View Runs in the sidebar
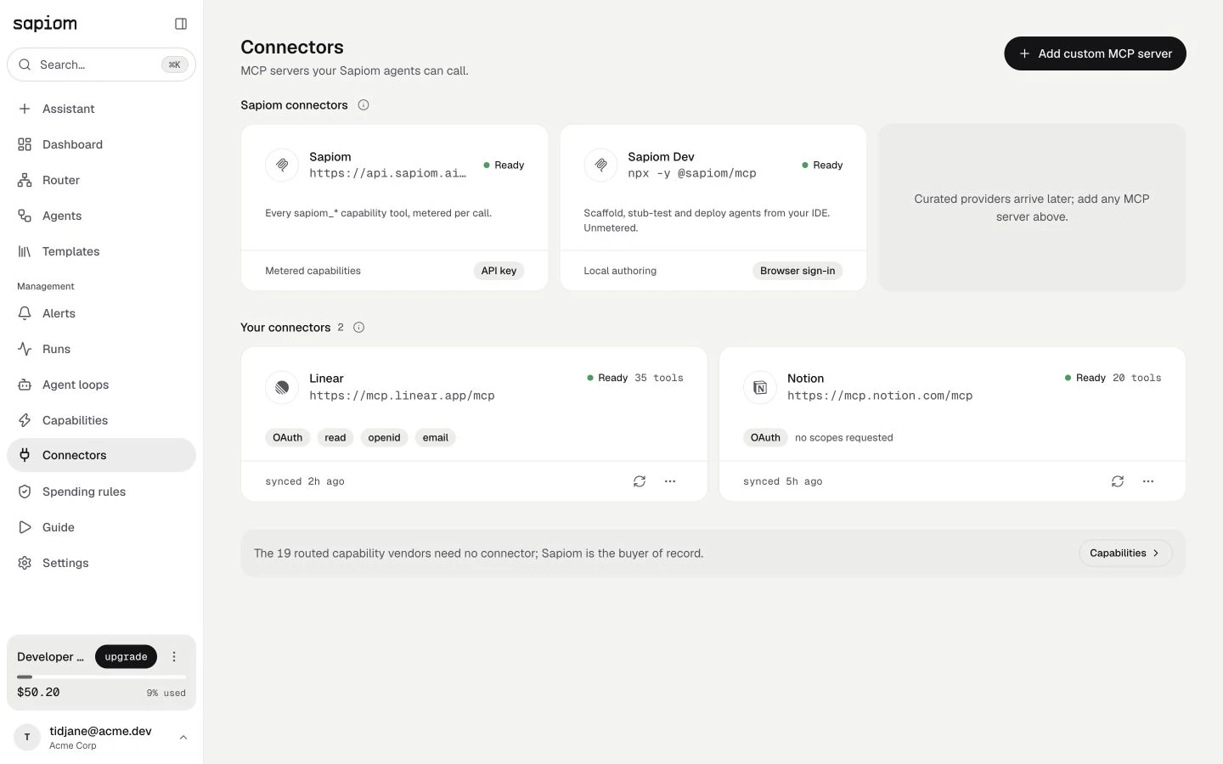This screenshot has height=764, width=1223. coord(101,349)
